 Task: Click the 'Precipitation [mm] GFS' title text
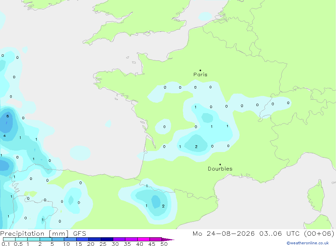(x=43, y=233)
